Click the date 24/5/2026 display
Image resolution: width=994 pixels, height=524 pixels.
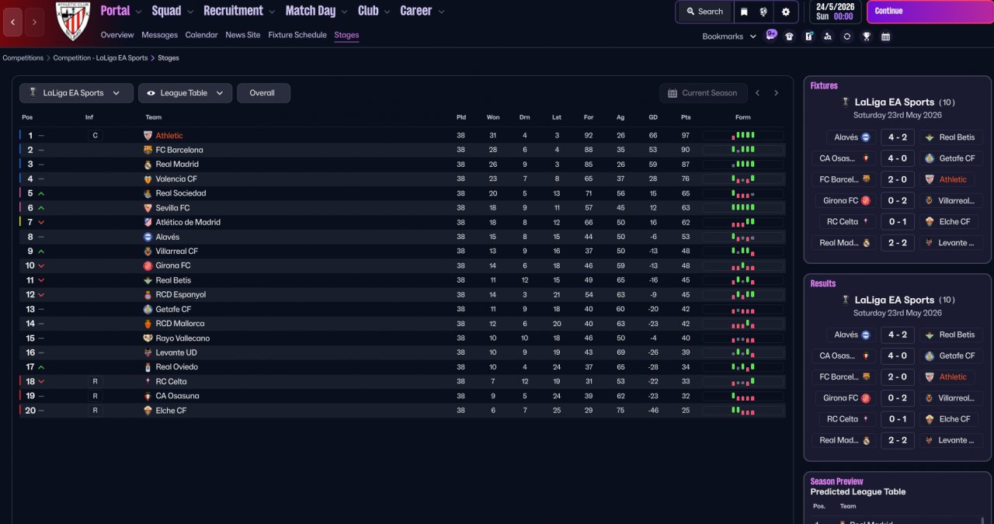[x=835, y=7]
